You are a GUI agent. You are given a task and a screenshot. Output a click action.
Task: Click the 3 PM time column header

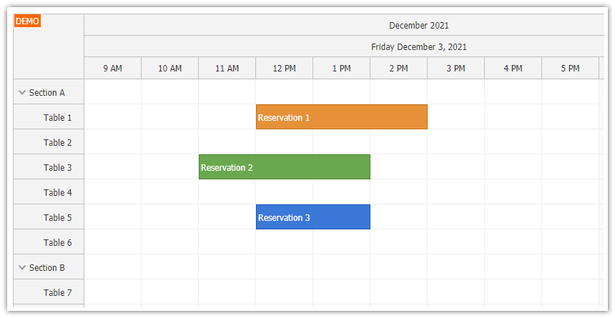click(456, 69)
